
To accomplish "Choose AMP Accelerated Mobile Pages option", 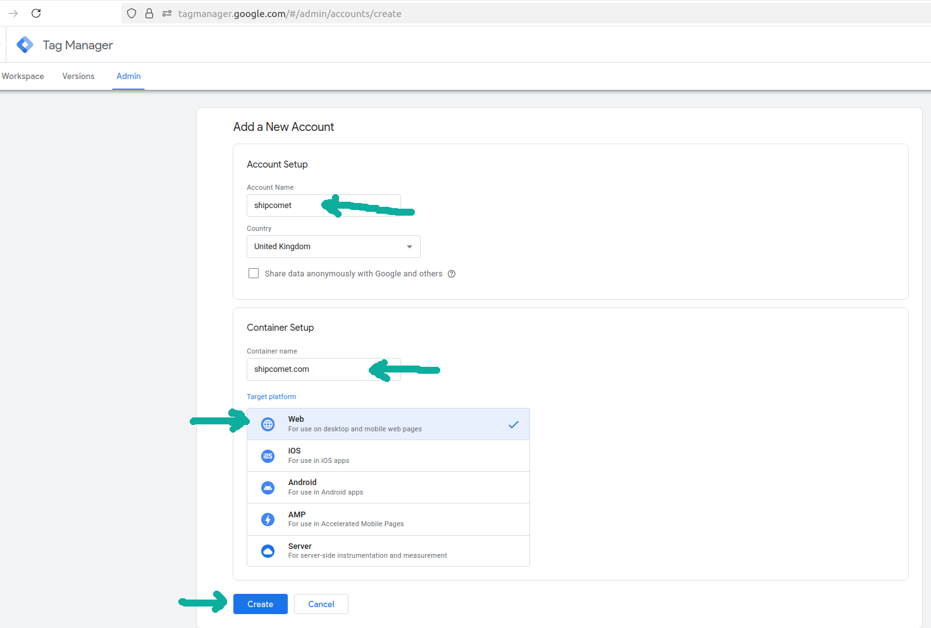I will [x=388, y=519].
